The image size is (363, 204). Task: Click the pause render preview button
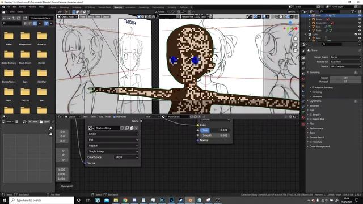pyautogui.click(x=296, y=16)
